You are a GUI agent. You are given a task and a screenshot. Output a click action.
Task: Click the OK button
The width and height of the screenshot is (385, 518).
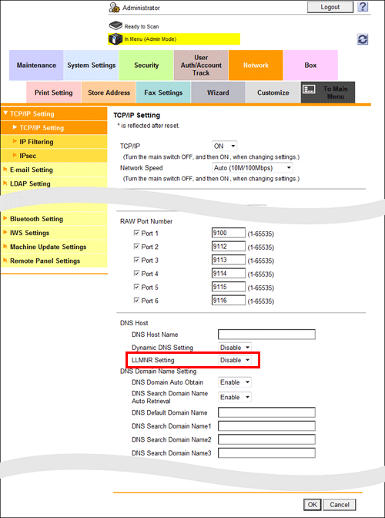pyautogui.click(x=312, y=504)
